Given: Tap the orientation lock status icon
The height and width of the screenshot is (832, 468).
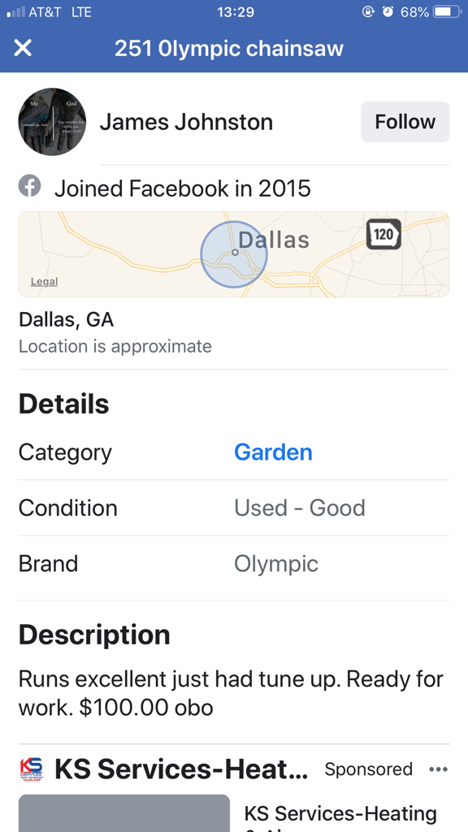Looking at the screenshot, I should point(368,11).
